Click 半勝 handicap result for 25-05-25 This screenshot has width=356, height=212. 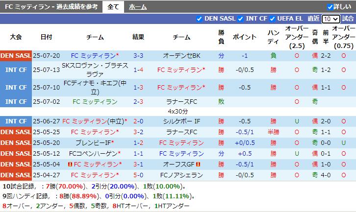(273, 132)
